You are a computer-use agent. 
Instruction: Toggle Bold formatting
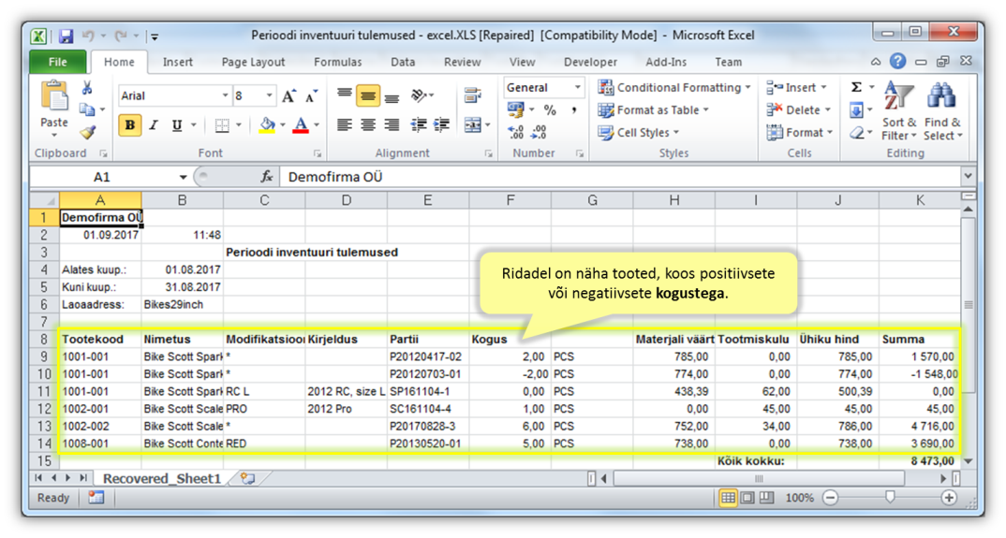tap(129, 125)
